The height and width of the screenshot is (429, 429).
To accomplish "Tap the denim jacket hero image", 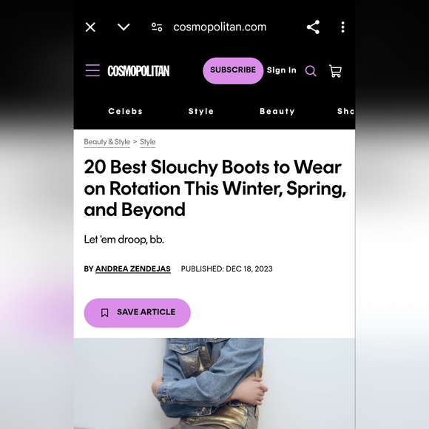I will [214, 383].
